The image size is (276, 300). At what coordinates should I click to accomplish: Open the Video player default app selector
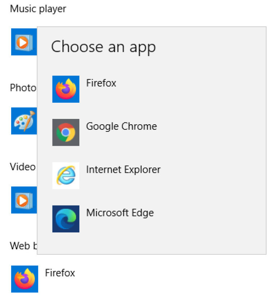(24, 200)
